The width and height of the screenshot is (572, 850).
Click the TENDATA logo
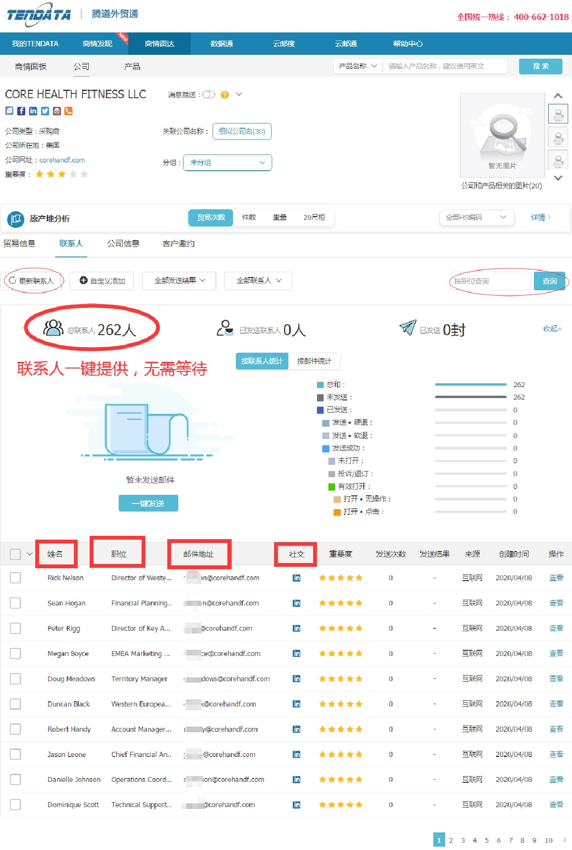pyautogui.click(x=39, y=15)
